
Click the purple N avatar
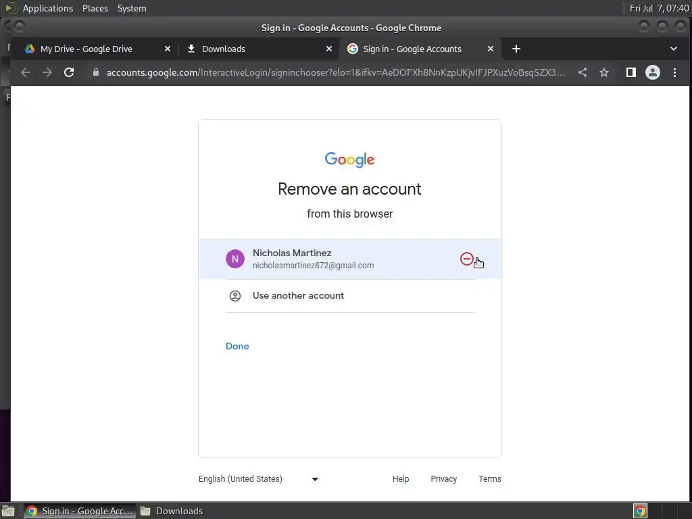click(x=235, y=259)
